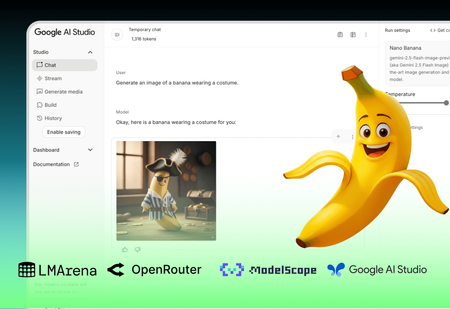The height and width of the screenshot is (309, 450).
Task: Open the three-dot menu beside the sparkle icon
Action: tap(353, 137)
